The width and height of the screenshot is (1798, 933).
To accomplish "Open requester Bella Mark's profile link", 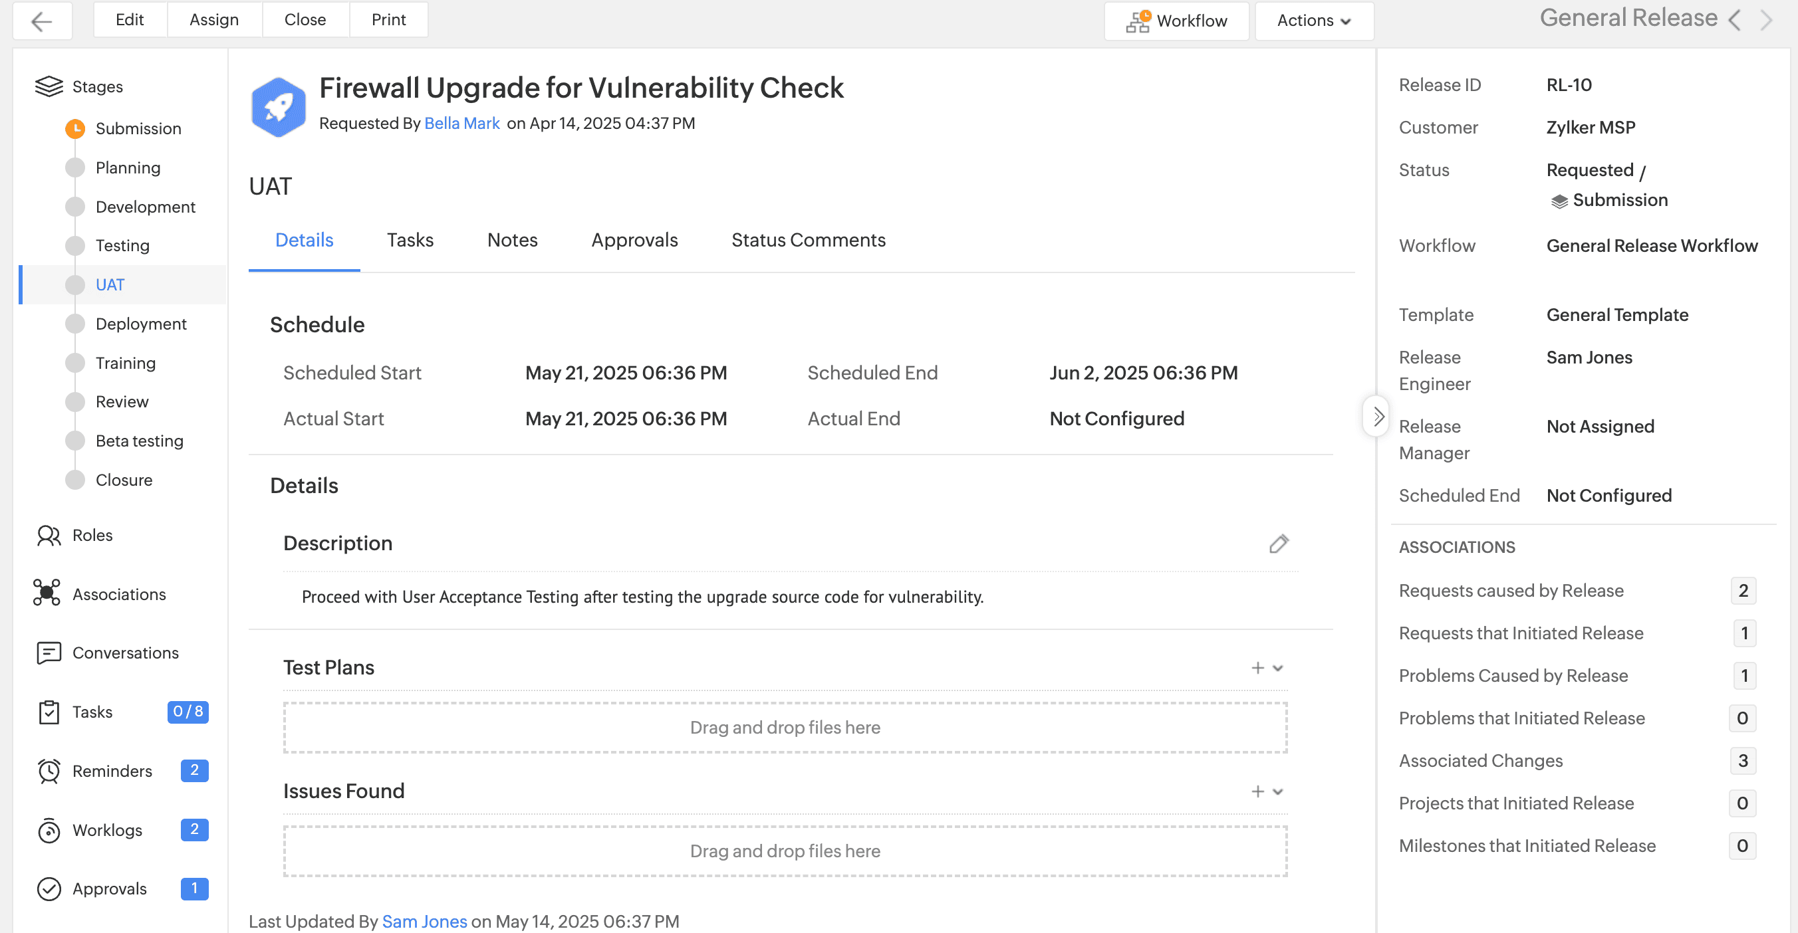I will (x=461, y=124).
